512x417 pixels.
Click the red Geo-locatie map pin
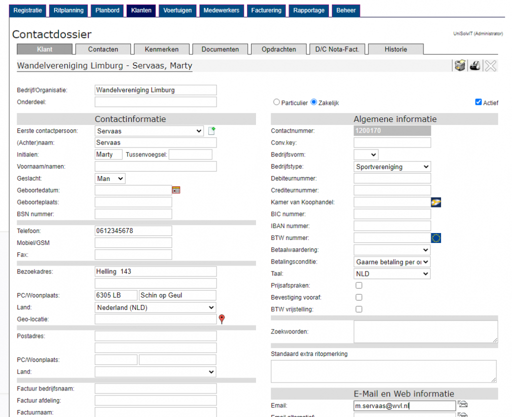pyautogui.click(x=221, y=319)
